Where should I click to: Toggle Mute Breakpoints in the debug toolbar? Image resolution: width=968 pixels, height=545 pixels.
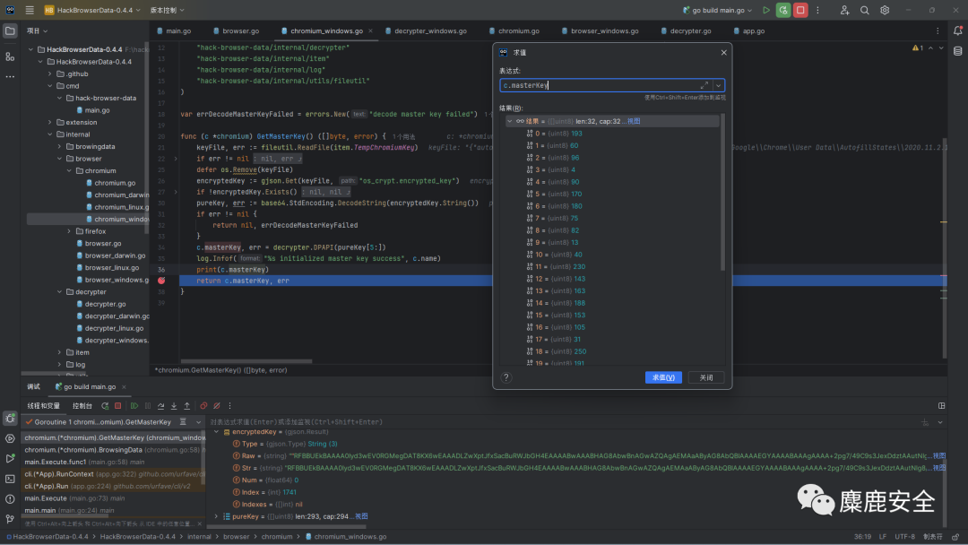tap(217, 405)
